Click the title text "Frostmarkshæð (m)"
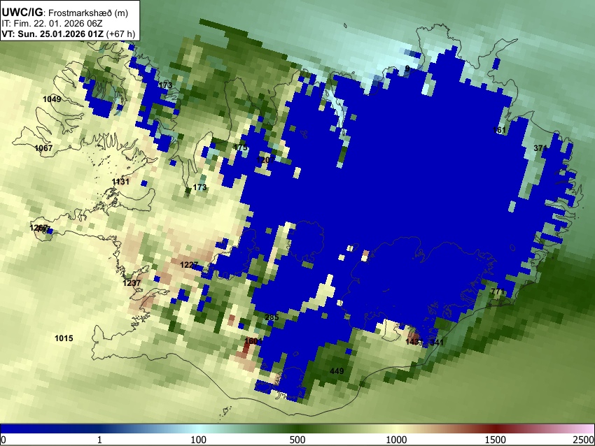Screen dimensions: 595x446 pos(88,13)
